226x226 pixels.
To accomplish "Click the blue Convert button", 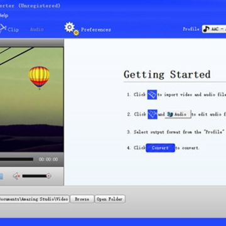I will coord(160,148).
